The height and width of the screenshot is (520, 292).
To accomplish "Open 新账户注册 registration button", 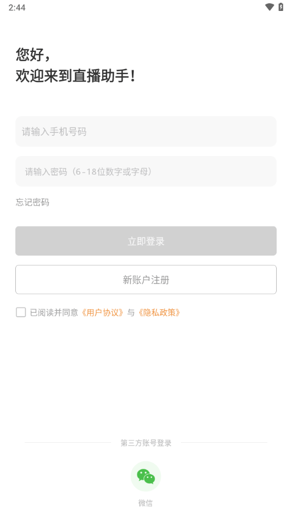I will 146,280.
